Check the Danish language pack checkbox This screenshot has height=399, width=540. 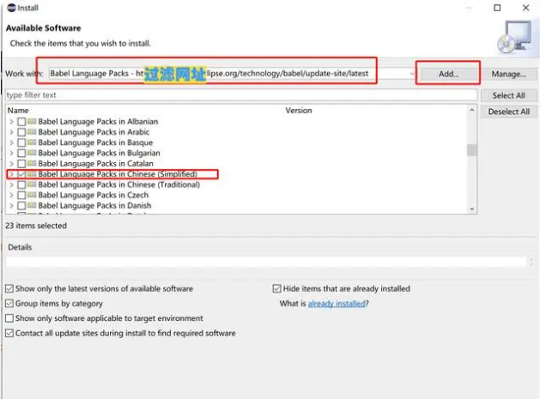21,206
